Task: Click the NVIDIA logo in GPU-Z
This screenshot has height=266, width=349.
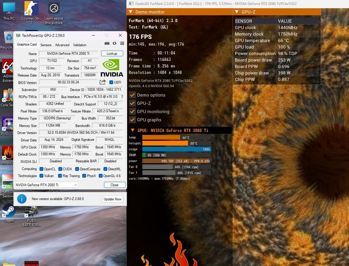Action: pyautogui.click(x=112, y=68)
